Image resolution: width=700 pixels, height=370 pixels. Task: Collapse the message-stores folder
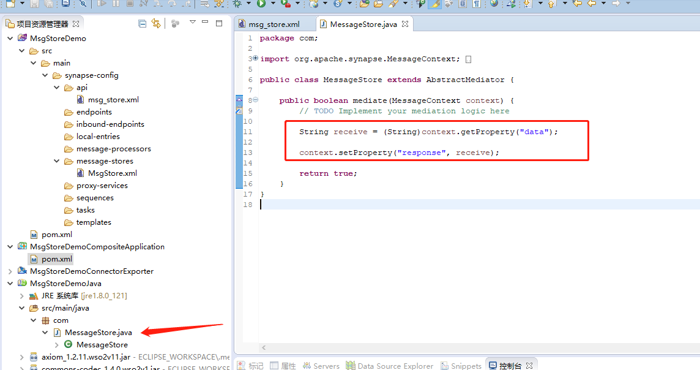[x=57, y=161]
